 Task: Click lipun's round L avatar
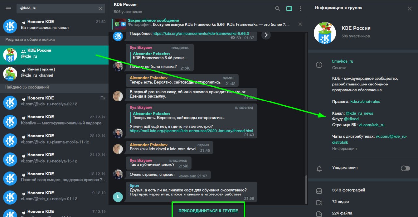coord(118,196)
